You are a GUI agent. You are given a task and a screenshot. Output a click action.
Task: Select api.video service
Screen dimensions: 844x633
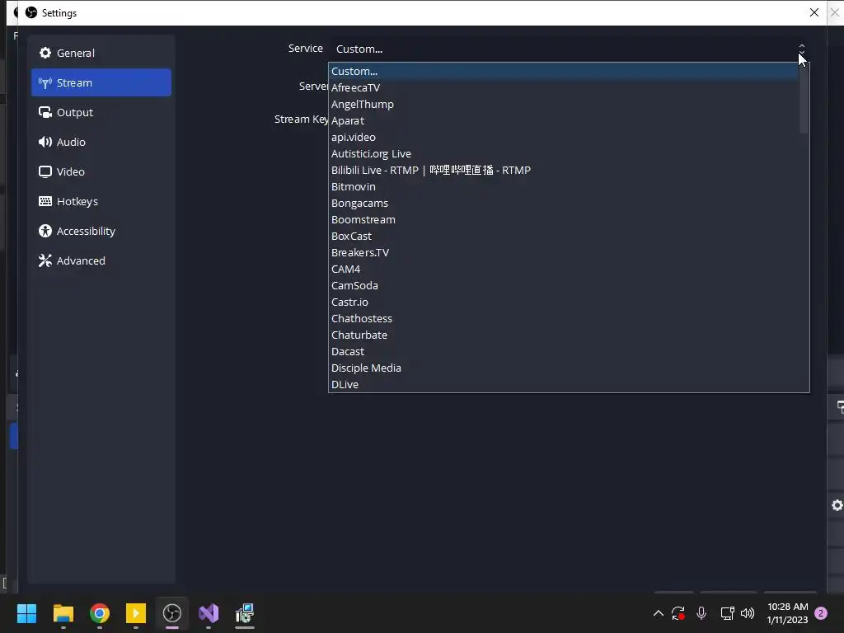point(564,138)
